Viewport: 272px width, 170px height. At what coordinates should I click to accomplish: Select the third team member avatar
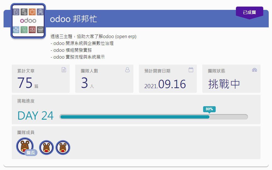pos(63,147)
